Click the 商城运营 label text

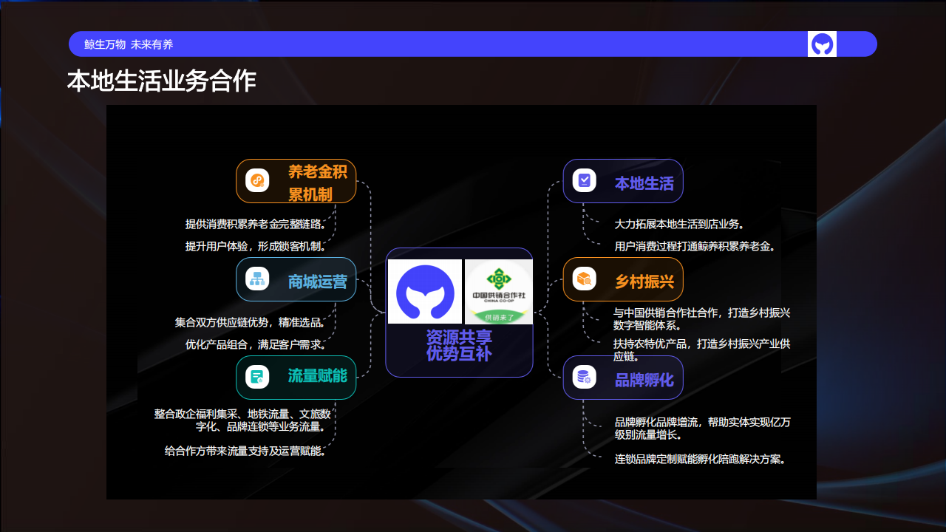point(317,282)
